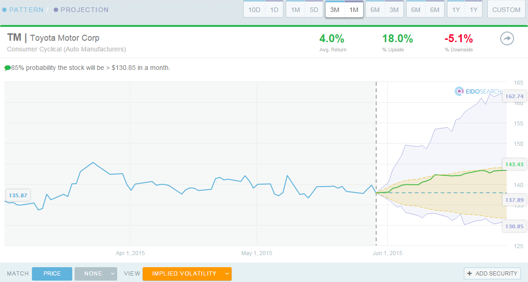The width and height of the screenshot is (528, 282).
Task: Click the ADD SECURITY button
Action: [492, 274]
